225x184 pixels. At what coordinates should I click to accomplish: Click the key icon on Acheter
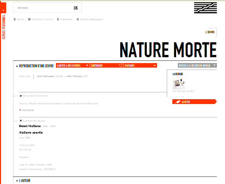click(177, 102)
